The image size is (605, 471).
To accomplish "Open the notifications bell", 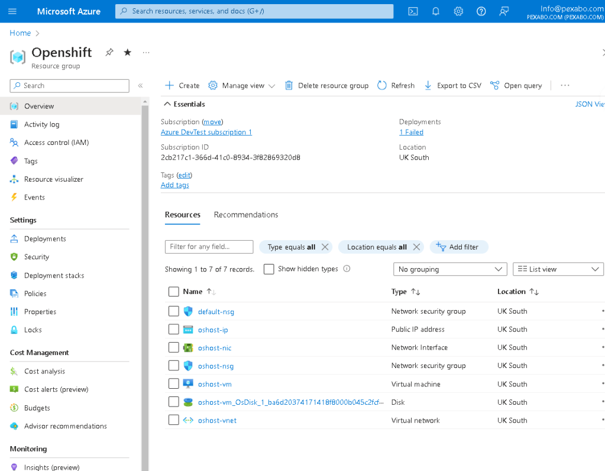I will pos(436,11).
